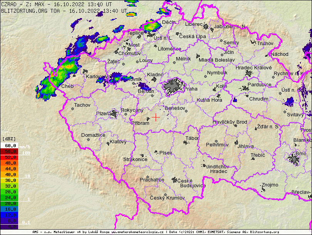Select the Domažlice city marker dot
Screen dimensions: 312x235
(x=89, y=139)
